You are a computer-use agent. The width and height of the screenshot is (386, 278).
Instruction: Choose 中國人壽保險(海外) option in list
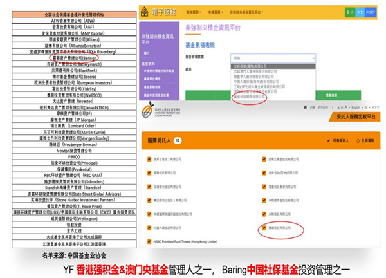(x=273, y=82)
